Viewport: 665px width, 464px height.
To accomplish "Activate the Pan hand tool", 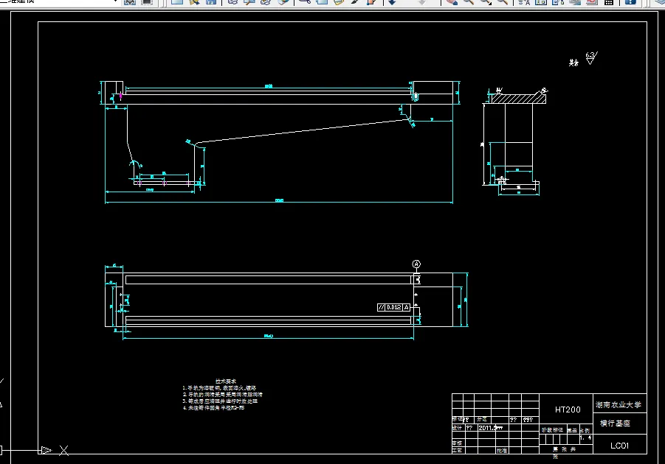I will coord(452,2).
